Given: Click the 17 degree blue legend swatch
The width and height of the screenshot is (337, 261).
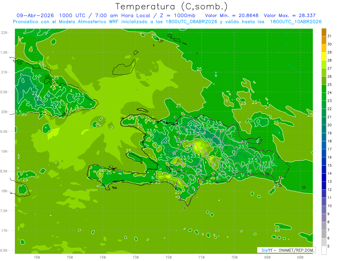Looking at the screenshot, I should (324, 145).
